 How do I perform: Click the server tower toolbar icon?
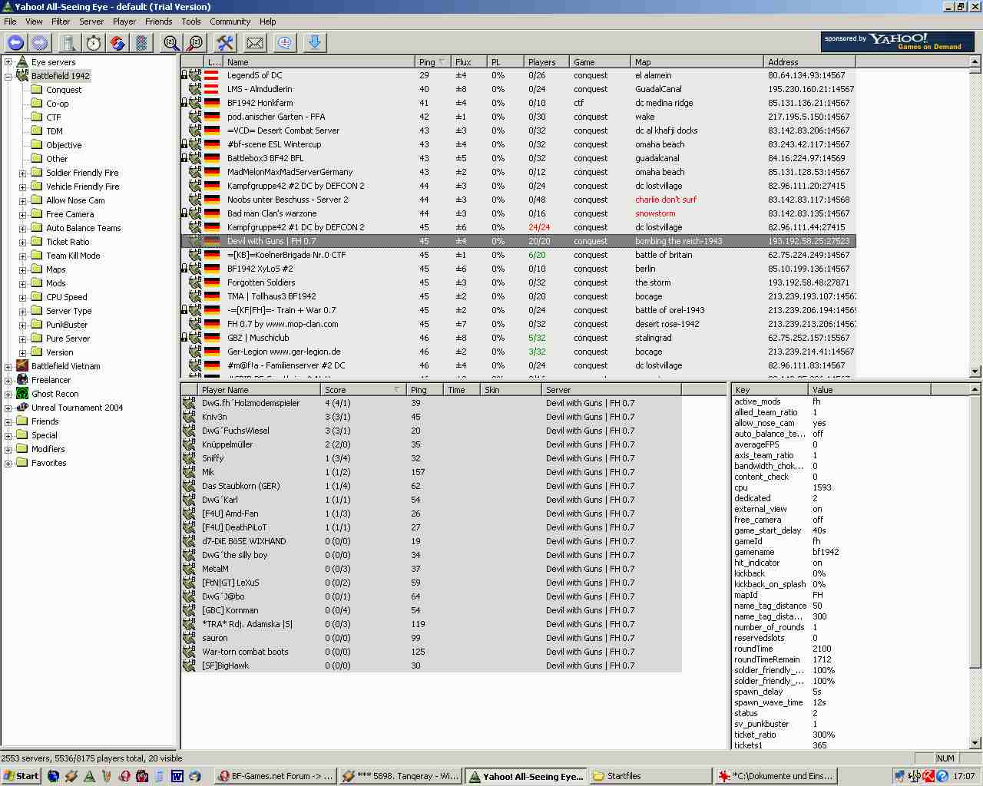[68, 43]
